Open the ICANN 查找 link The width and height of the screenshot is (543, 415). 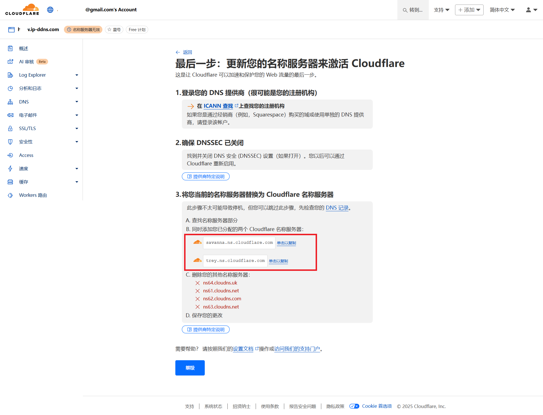pyautogui.click(x=218, y=106)
